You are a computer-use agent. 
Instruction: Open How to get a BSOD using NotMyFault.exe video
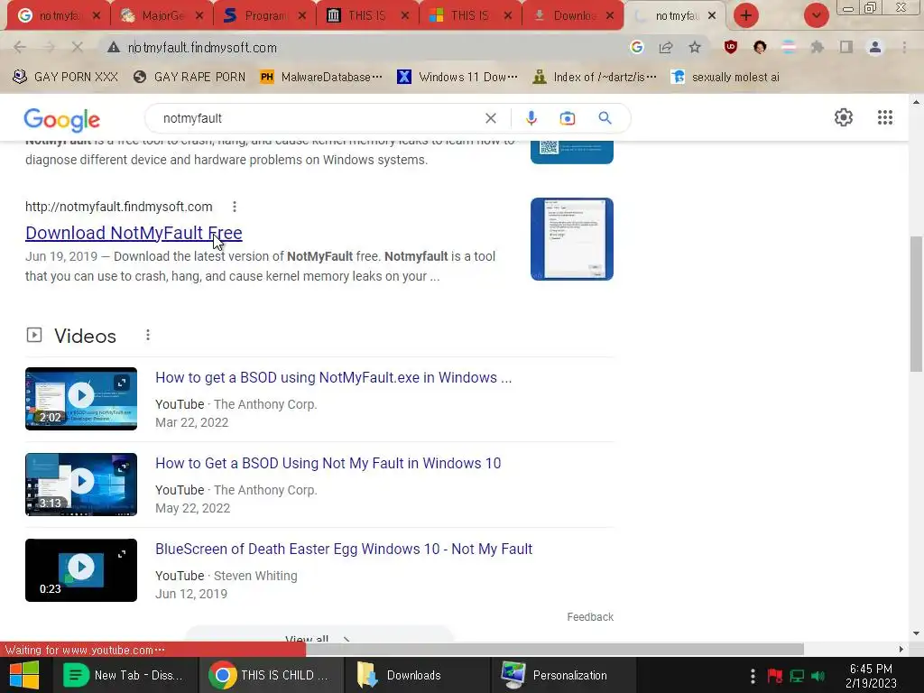(334, 377)
